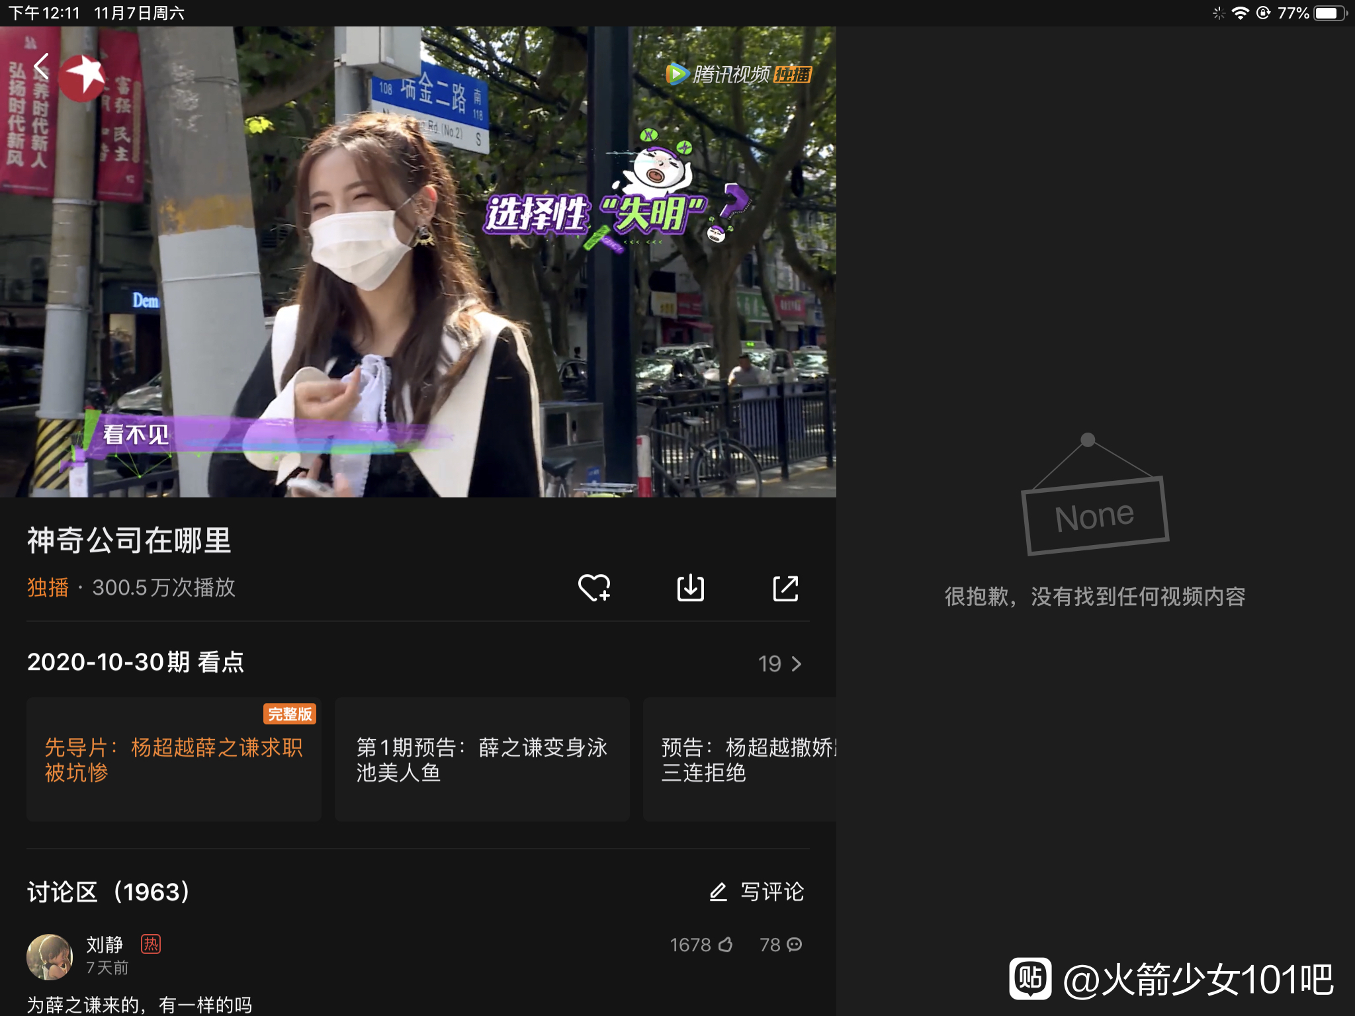Share the video using share icon
Image resolution: width=1355 pixels, height=1016 pixels.
coord(785,587)
